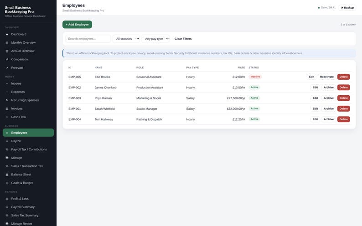Navigate to Invoices section
This screenshot has height=226, width=362.
[x=28, y=108]
